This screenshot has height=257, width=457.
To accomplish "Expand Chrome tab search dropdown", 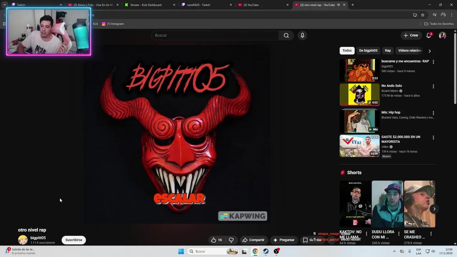I will tap(5, 5).
